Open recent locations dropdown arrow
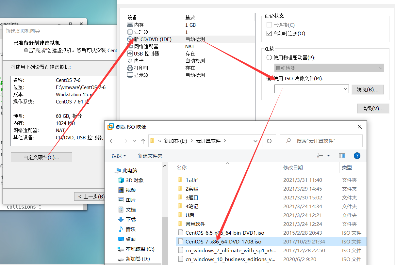The image size is (395, 265). 135,141
